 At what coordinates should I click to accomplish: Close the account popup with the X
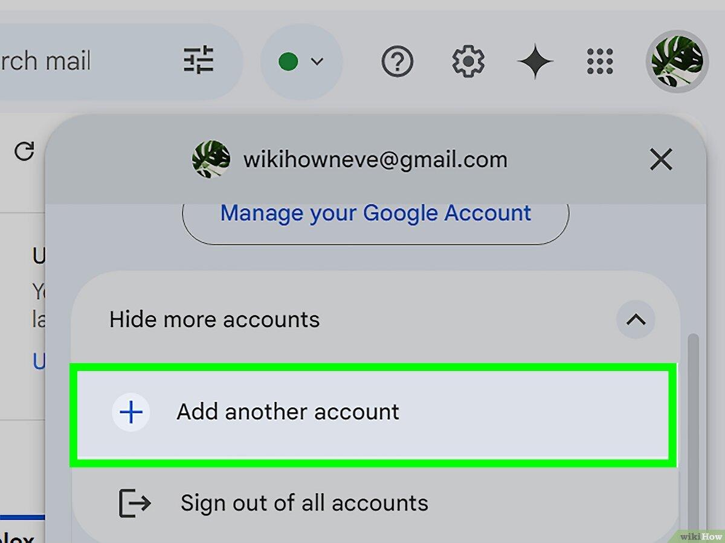click(x=661, y=160)
